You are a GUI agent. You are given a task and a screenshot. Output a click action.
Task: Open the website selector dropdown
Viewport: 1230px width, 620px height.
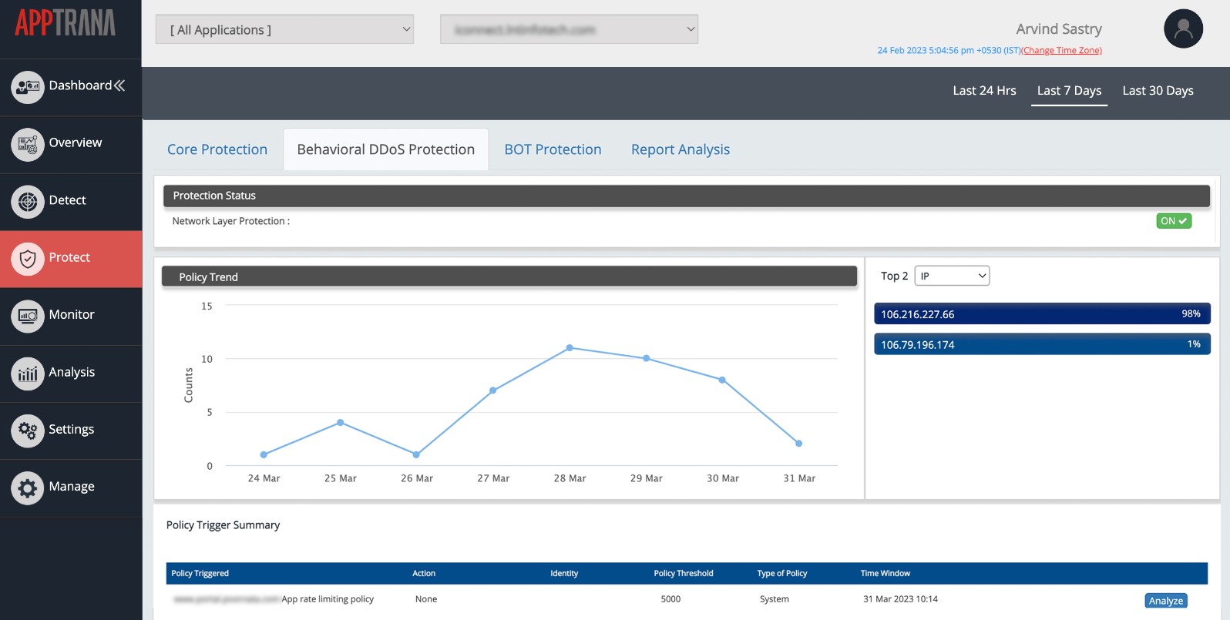pos(569,29)
